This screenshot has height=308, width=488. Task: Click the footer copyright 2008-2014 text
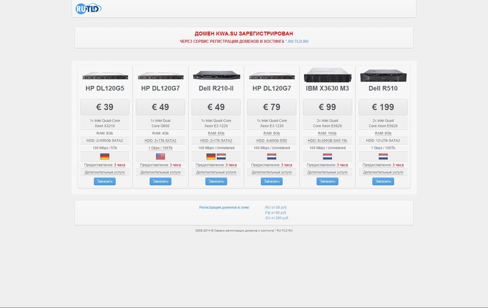[x=244, y=231]
